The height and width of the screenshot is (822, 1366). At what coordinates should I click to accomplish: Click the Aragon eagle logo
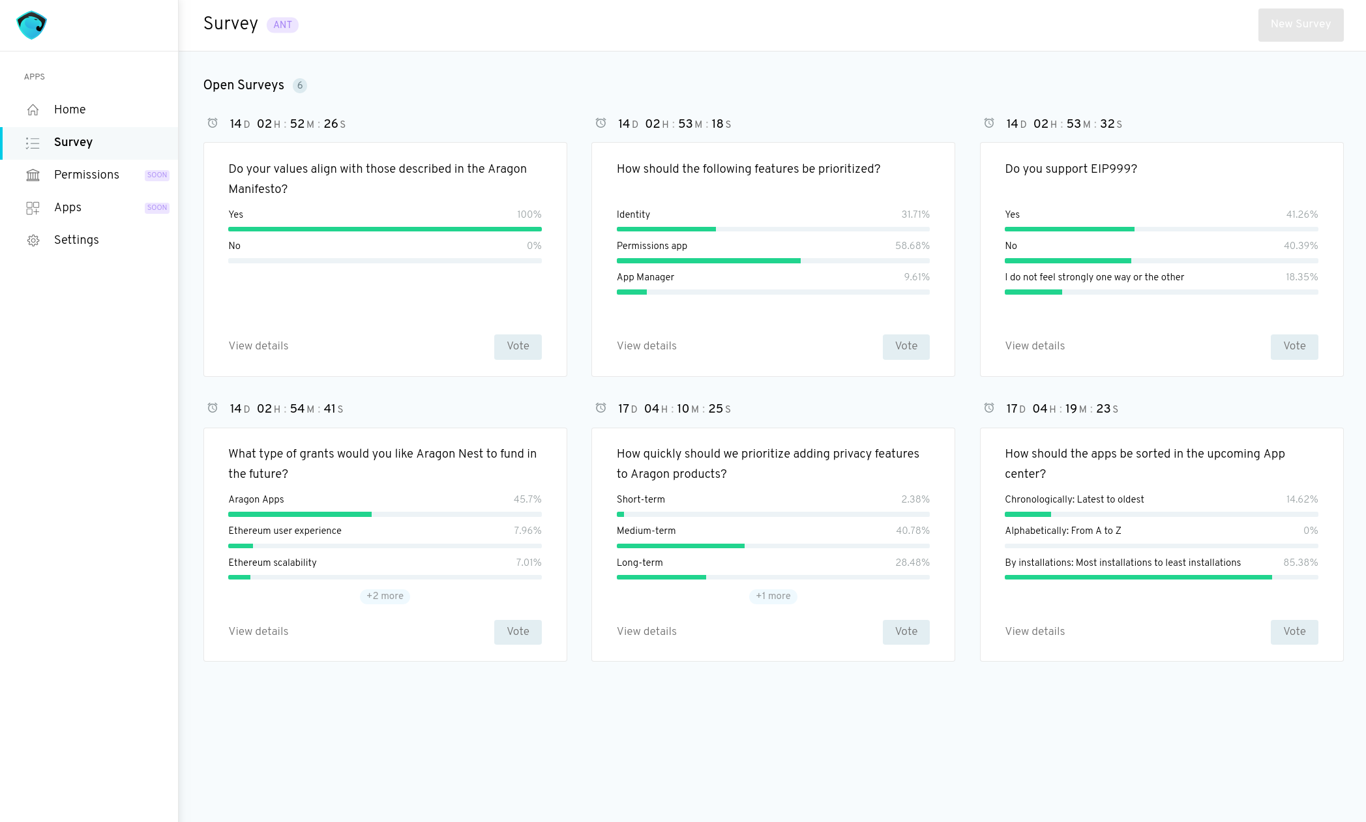pyautogui.click(x=31, y=25)
